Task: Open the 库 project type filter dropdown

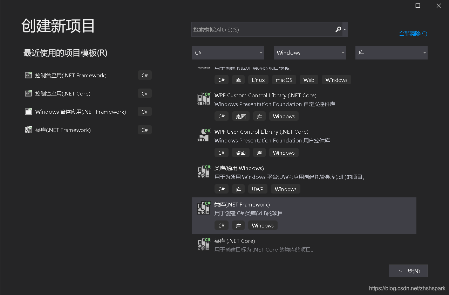Action: (392, 52)
